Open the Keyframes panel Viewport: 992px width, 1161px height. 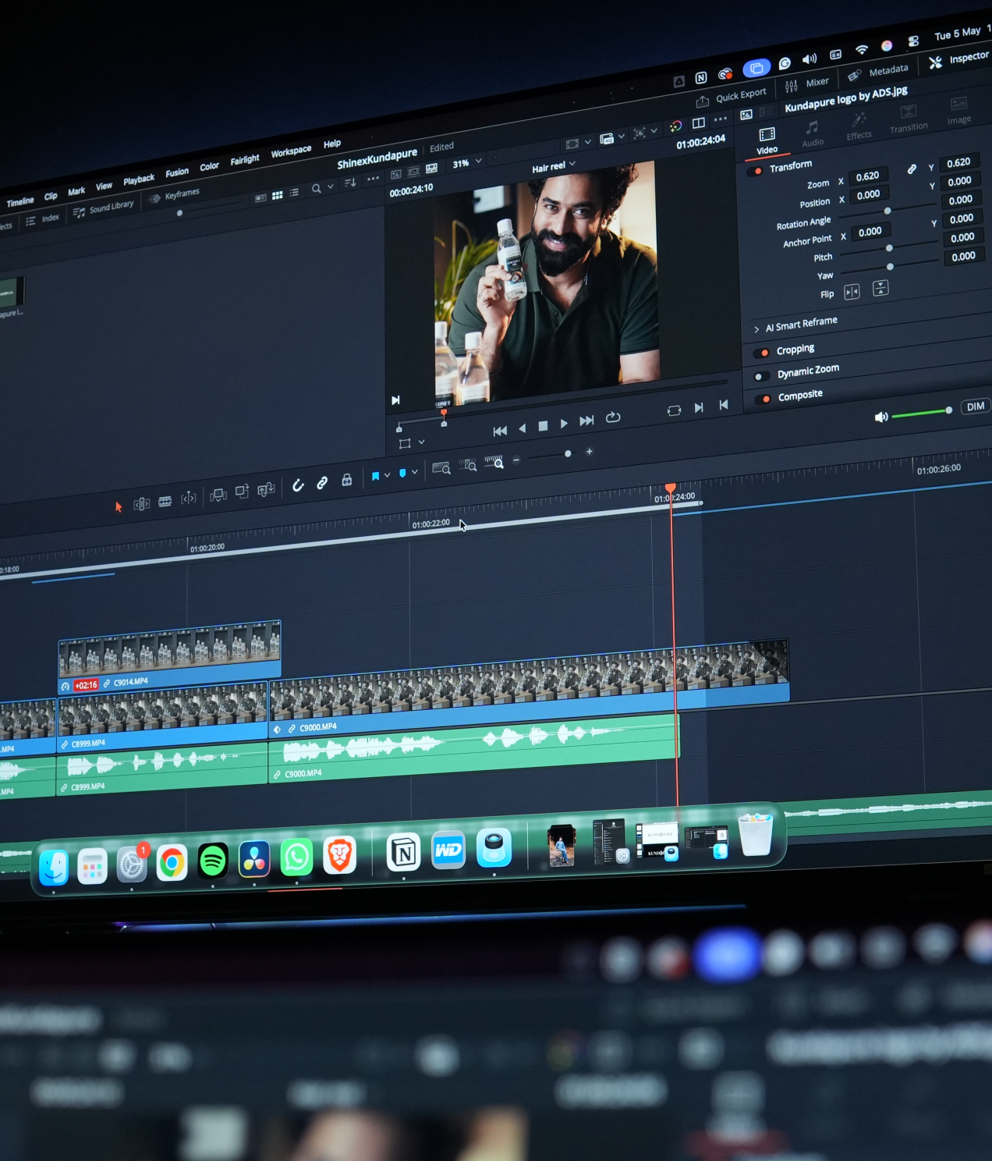tap(175, 195)
